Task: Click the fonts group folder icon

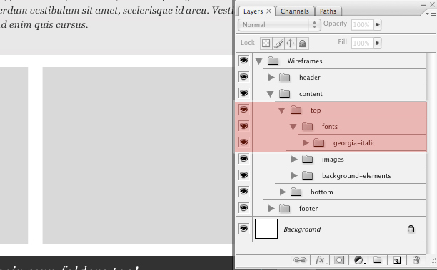Action: [x=307, y=126]
